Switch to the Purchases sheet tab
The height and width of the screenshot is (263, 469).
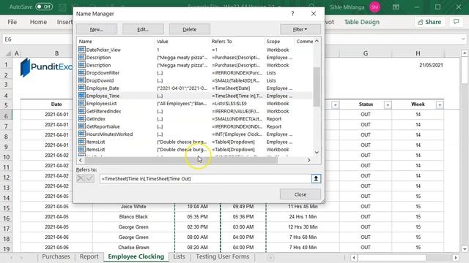pyautogui.click(x=56, y=256)
